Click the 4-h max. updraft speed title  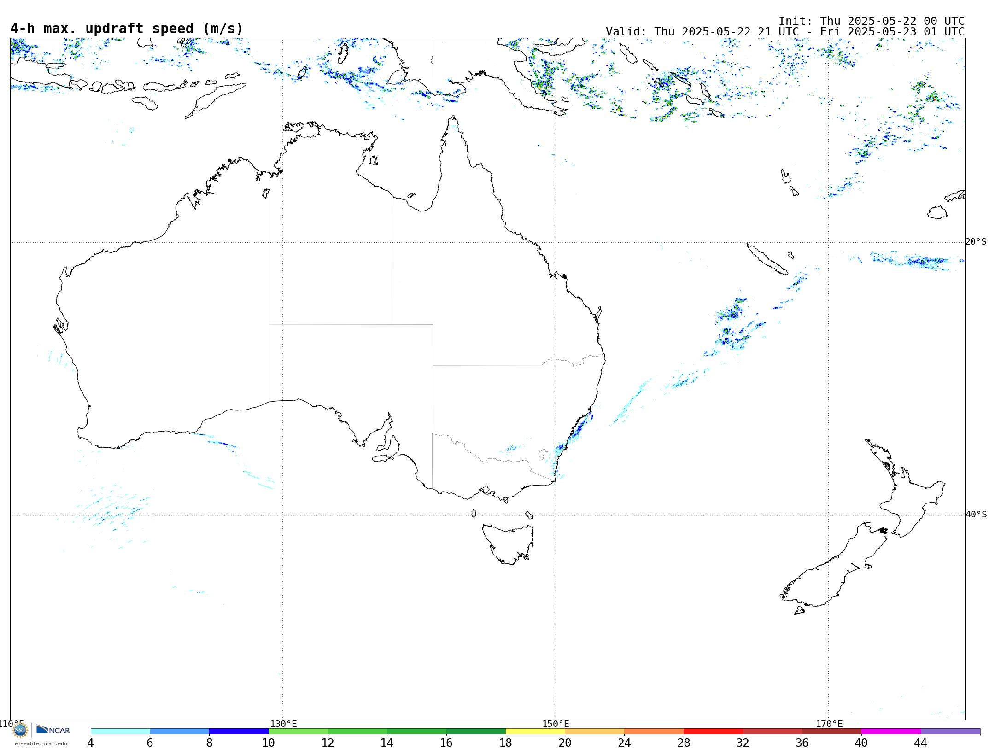127,29
